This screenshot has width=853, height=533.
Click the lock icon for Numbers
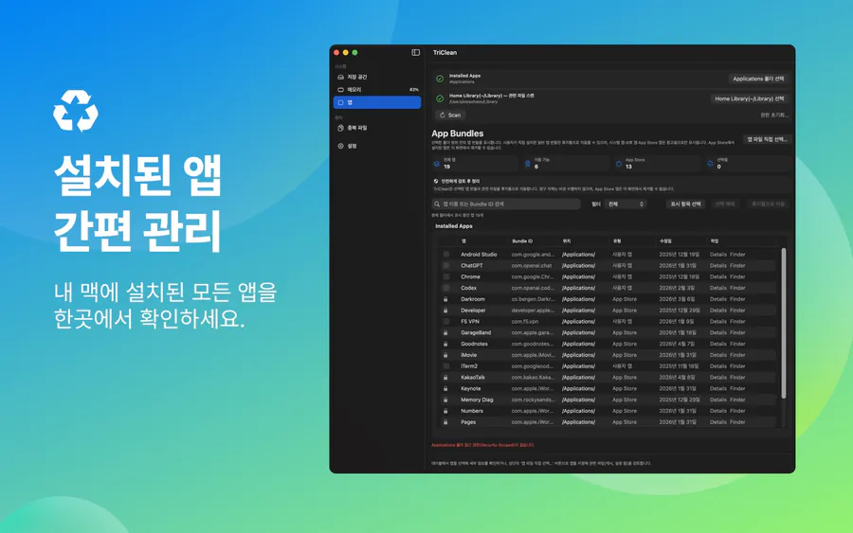click(x=445, y=411)
